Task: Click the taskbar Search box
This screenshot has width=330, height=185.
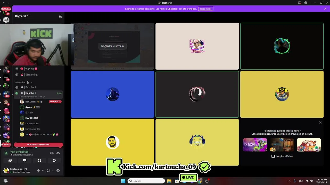Action: coord(146,181)
